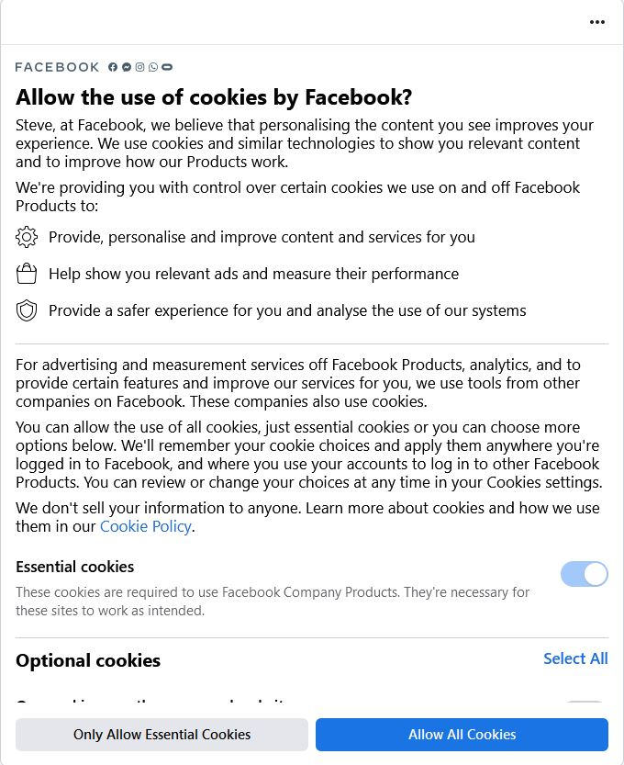The height and width of the screenshot is (765, 624).
Task: Toggle the Essential cookies switch
Action: pos(584,574)
